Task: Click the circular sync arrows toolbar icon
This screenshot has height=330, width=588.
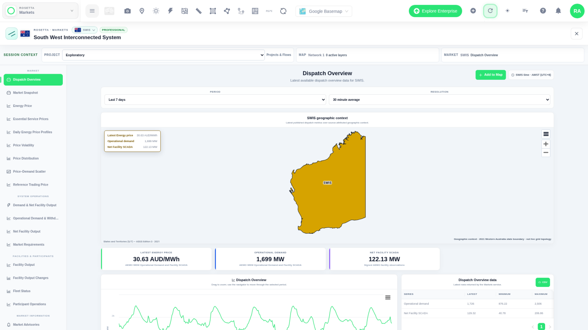Action: 283,11
